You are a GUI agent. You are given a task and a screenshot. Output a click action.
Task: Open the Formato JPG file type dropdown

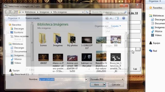(x=107, y=79)
